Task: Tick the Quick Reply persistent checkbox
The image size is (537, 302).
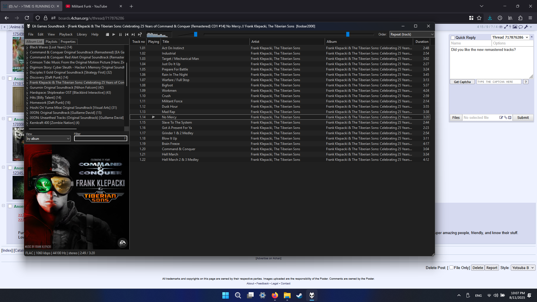Action: (x=453, y=38)
